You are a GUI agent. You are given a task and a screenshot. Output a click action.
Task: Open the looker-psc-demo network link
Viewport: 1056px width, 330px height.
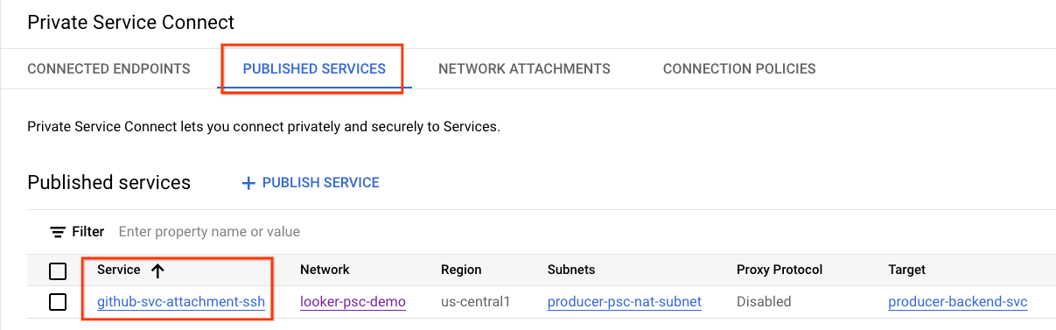(353, 302)
